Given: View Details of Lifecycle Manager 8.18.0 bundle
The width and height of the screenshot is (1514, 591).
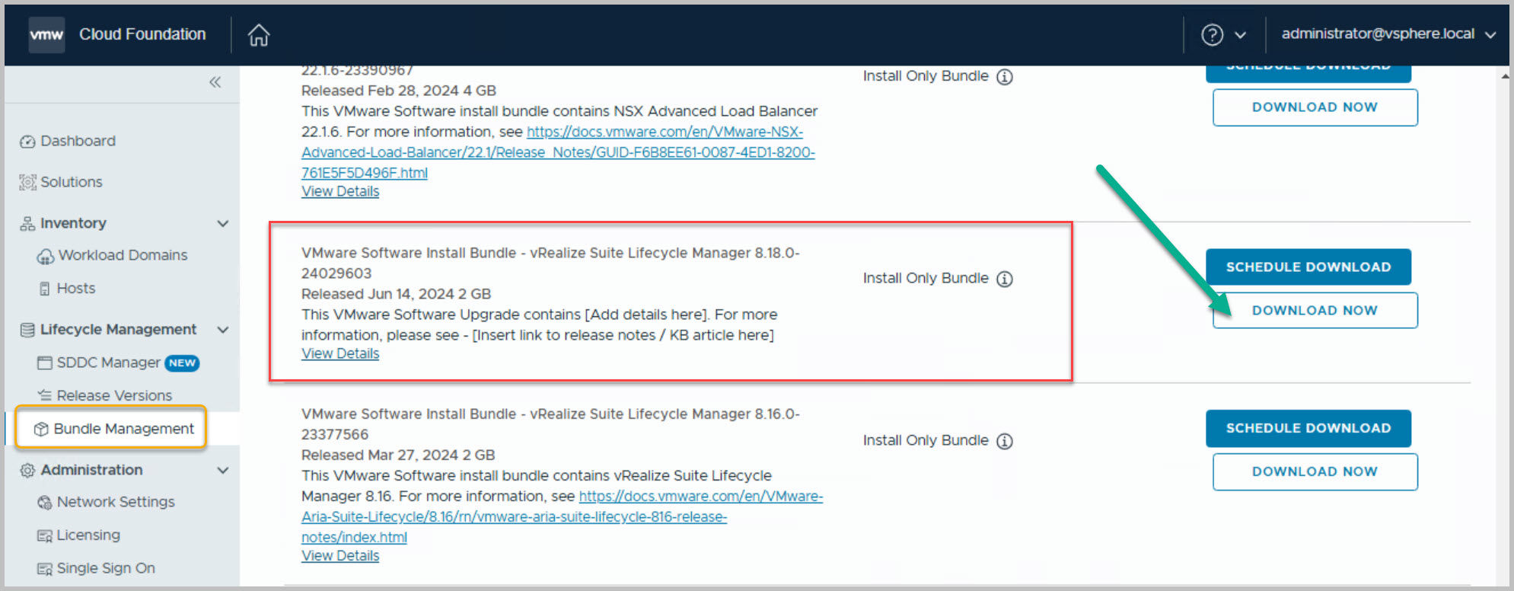Looking at the screenshot, I should [340, 353].
